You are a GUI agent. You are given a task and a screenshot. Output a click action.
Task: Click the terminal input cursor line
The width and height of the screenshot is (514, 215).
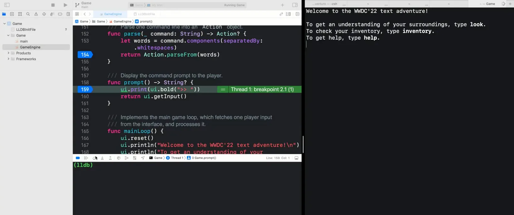[x=306, y=44]
